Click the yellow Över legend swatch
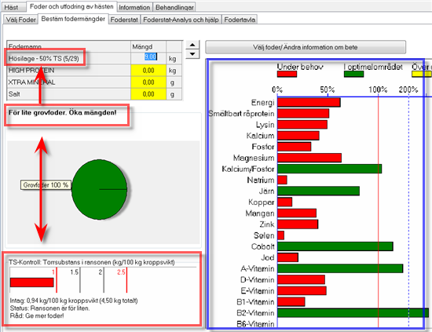 point(422,74)
